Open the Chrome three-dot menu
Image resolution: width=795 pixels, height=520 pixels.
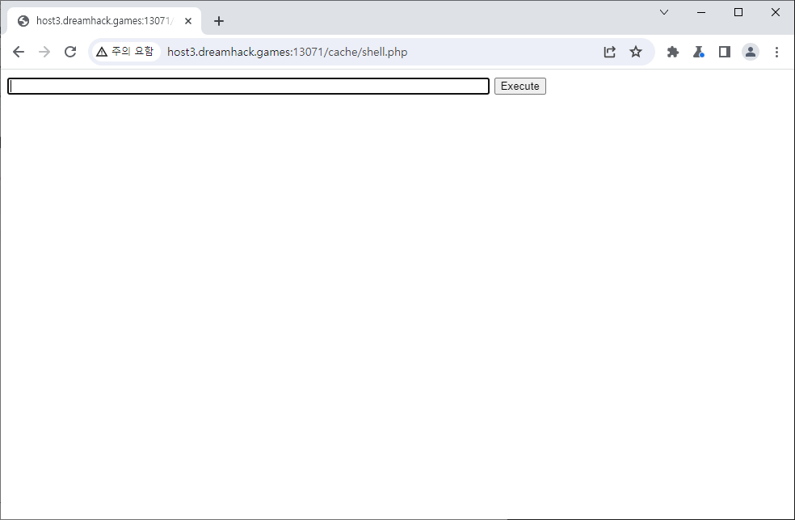click(776, 52)
